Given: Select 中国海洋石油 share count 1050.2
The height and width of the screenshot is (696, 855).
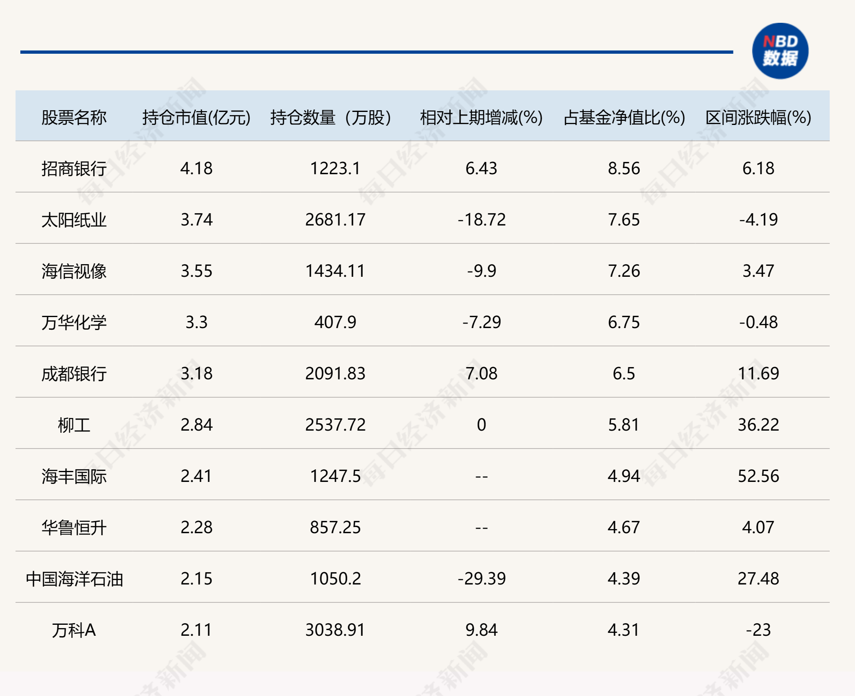Looking at the screenshot, I should click(335, 579).
